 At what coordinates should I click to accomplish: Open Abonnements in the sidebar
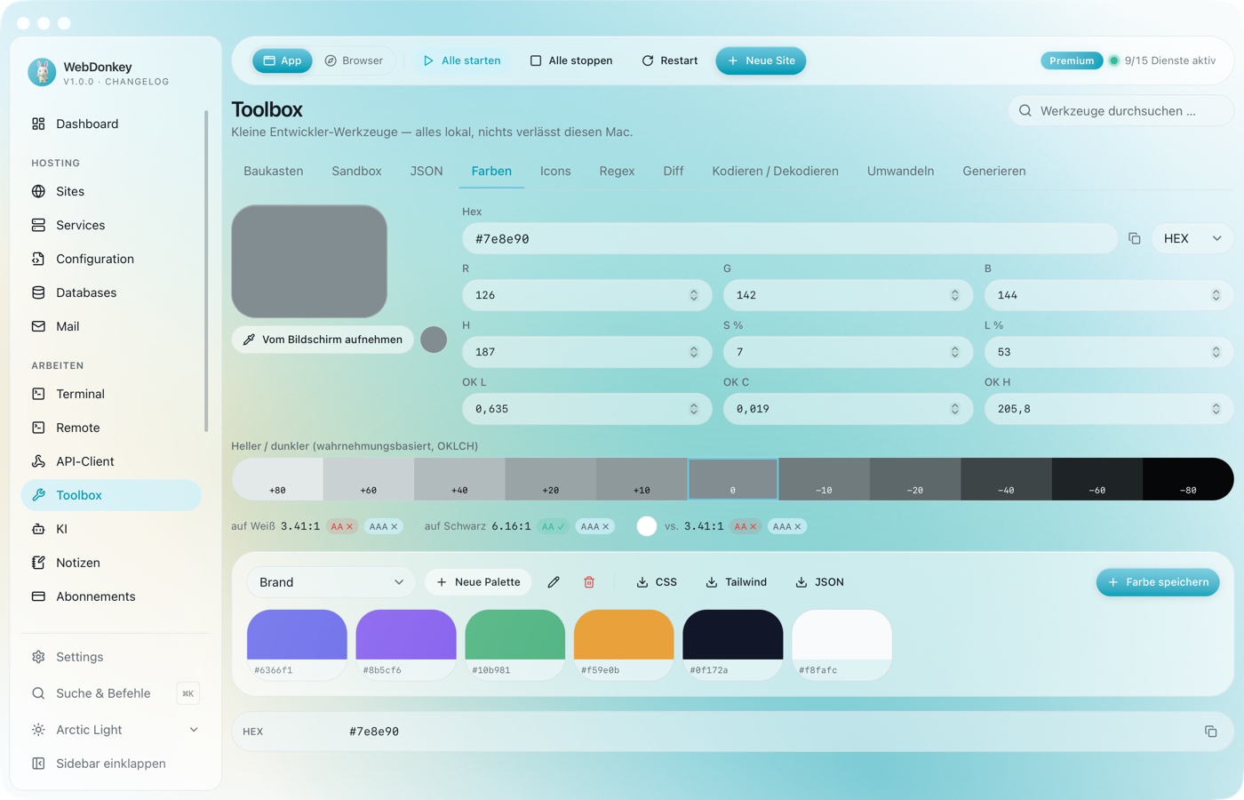[x=111, y=596]
